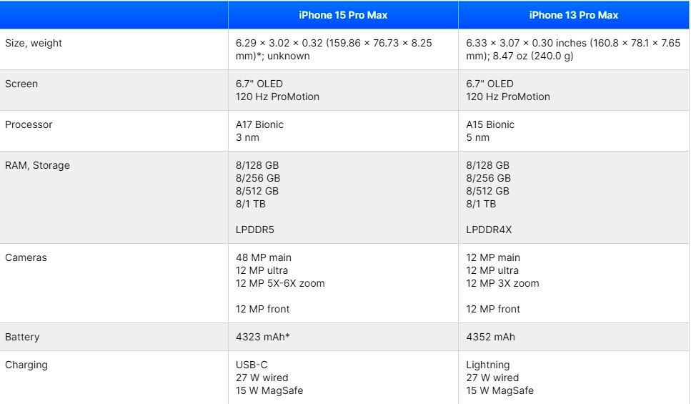Click the A15 Bionic processor text

(x=490, y=124)
